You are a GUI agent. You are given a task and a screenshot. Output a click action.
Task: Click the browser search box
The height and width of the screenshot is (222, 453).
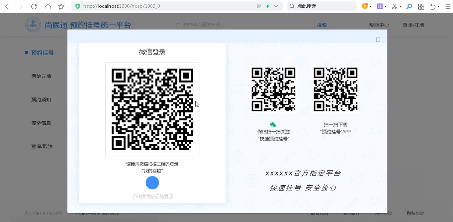click(322, 6)
